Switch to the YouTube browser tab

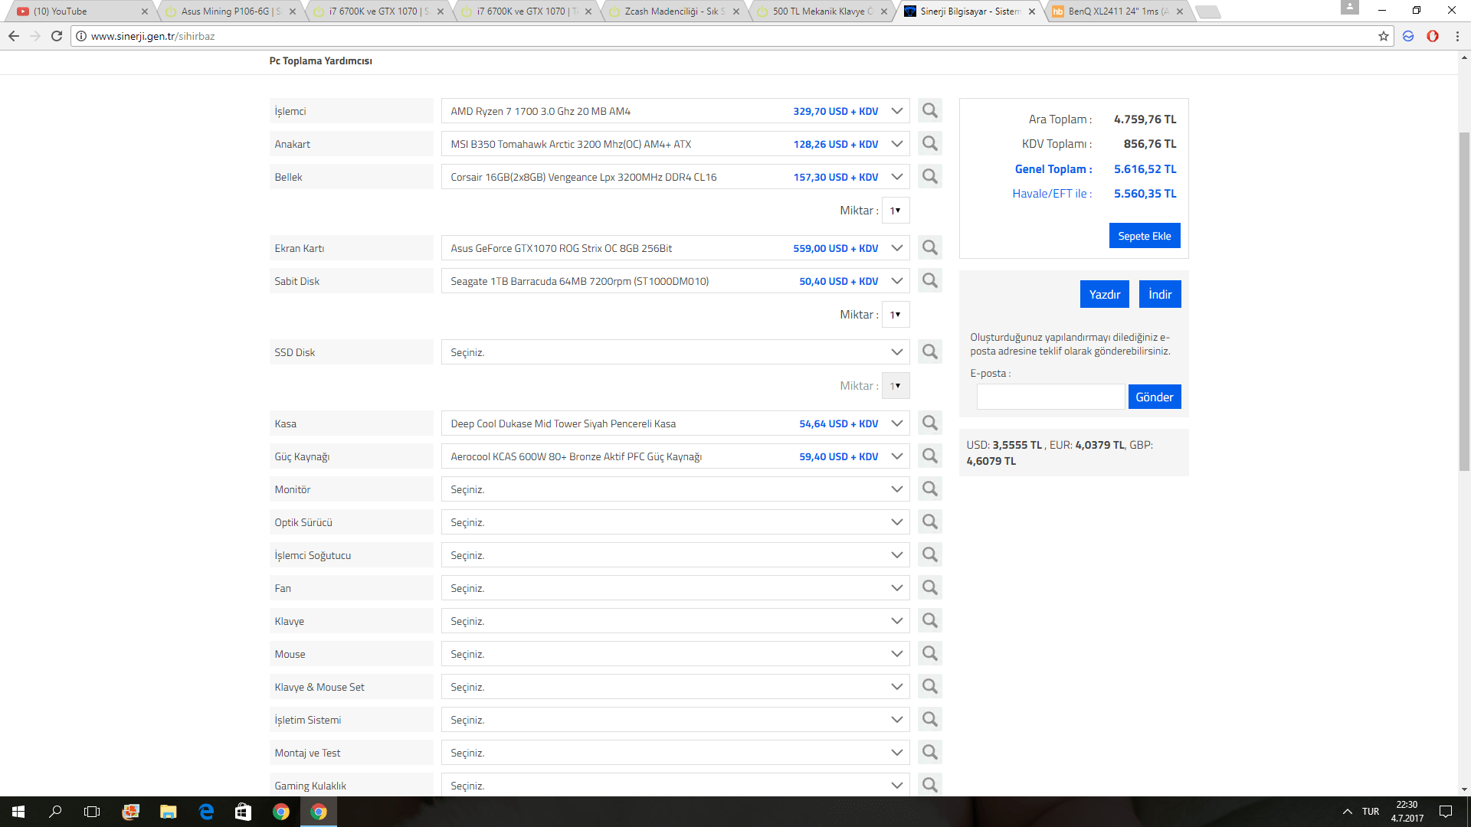coord(77,11)
